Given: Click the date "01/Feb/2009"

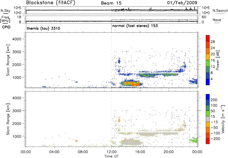Looking at the screenshot, I should click(182, 3).
